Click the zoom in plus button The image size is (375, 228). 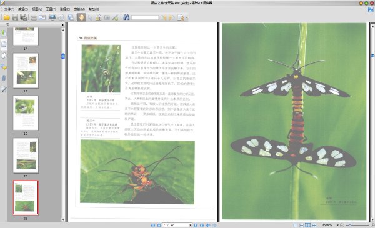point(372,225)
